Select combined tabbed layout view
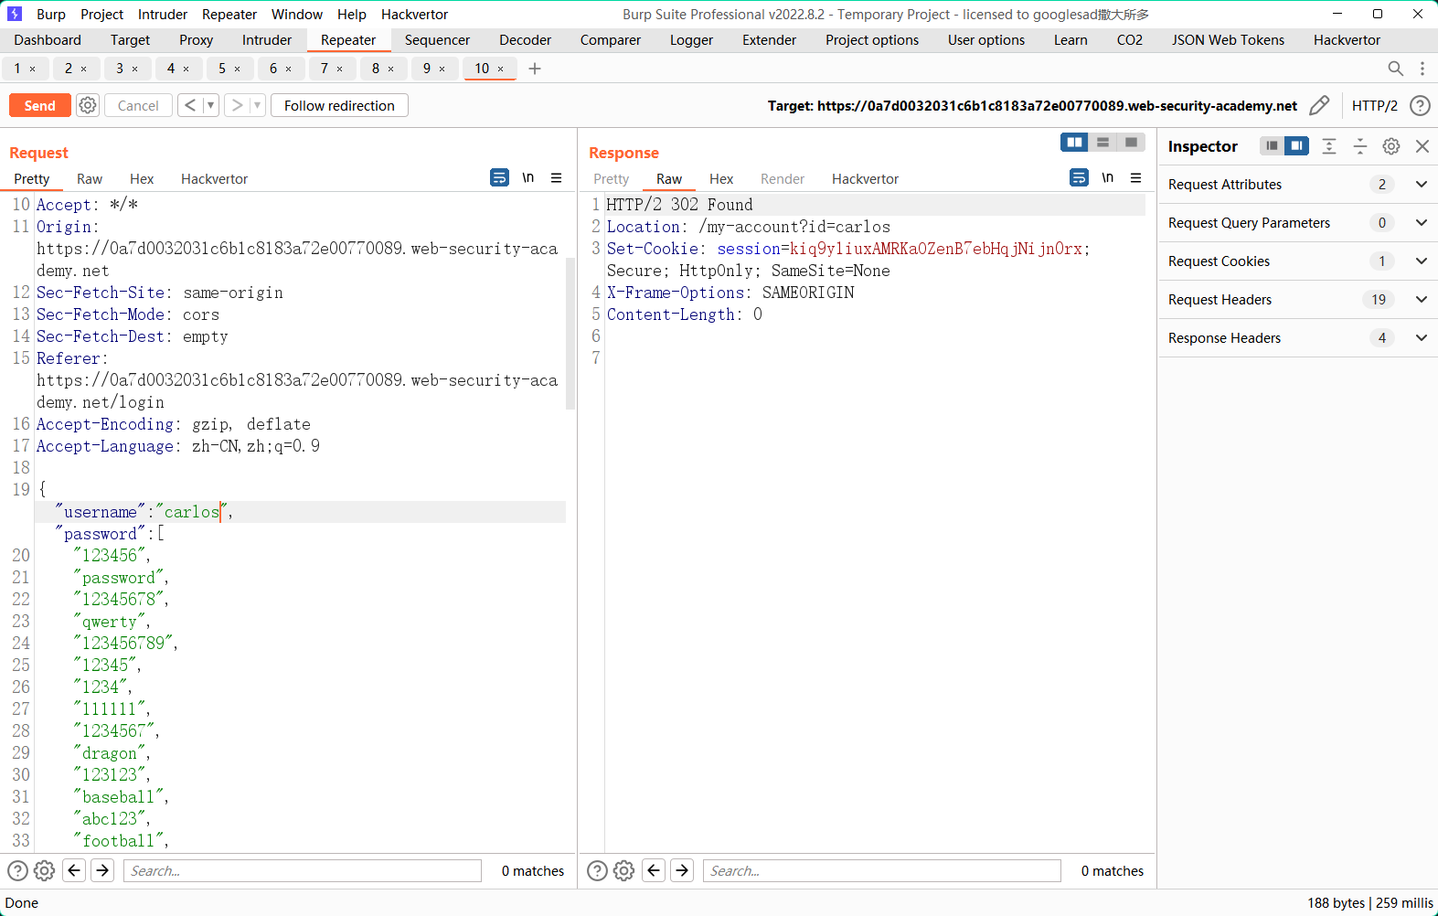Image resolution: width=1438 pixels, height=916 pixels. pyautogui.click(x=1131, y=142)
